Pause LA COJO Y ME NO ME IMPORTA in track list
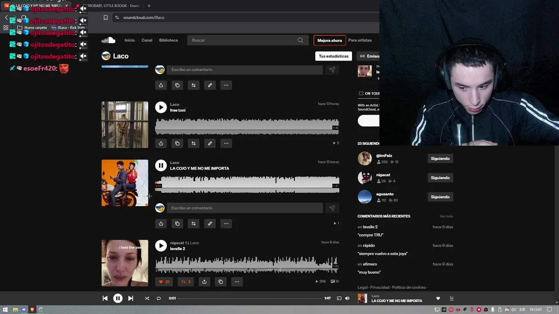559x314 pixels. click(161, 165)
